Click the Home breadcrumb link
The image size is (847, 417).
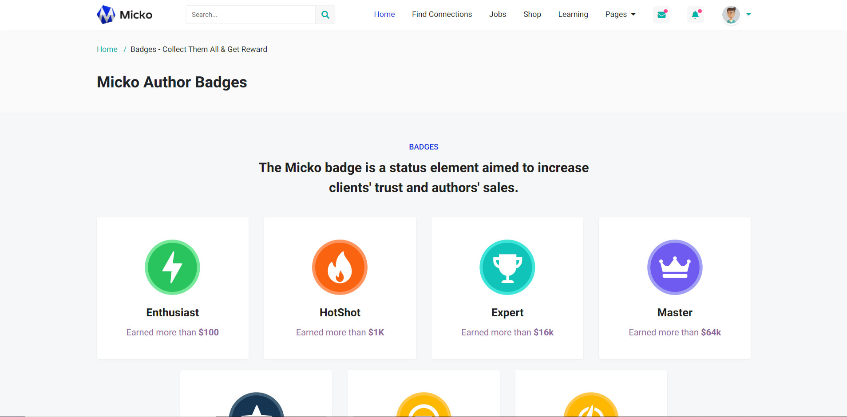coord(107,49)
